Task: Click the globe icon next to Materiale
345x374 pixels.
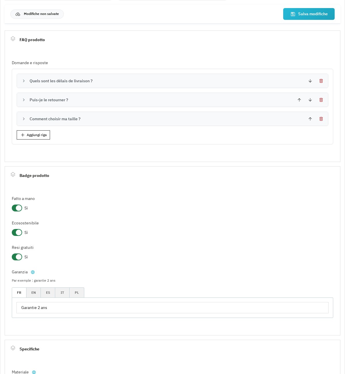Action: coord(34,372)
